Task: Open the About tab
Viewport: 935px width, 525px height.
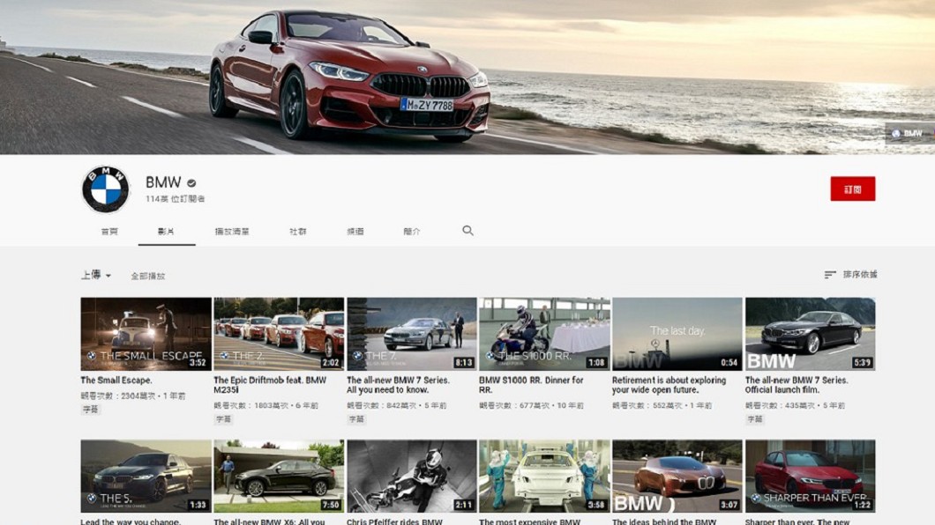Action: (x=412, y=232)
